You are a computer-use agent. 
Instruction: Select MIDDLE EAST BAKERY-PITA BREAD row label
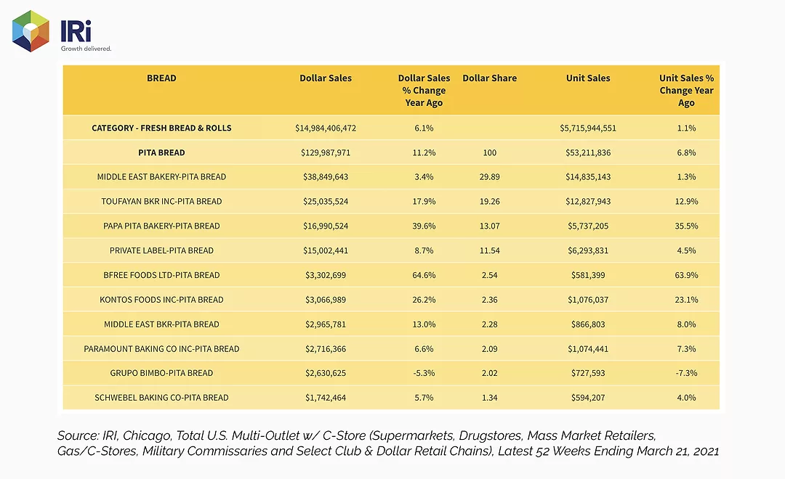(x=161, y=176)
